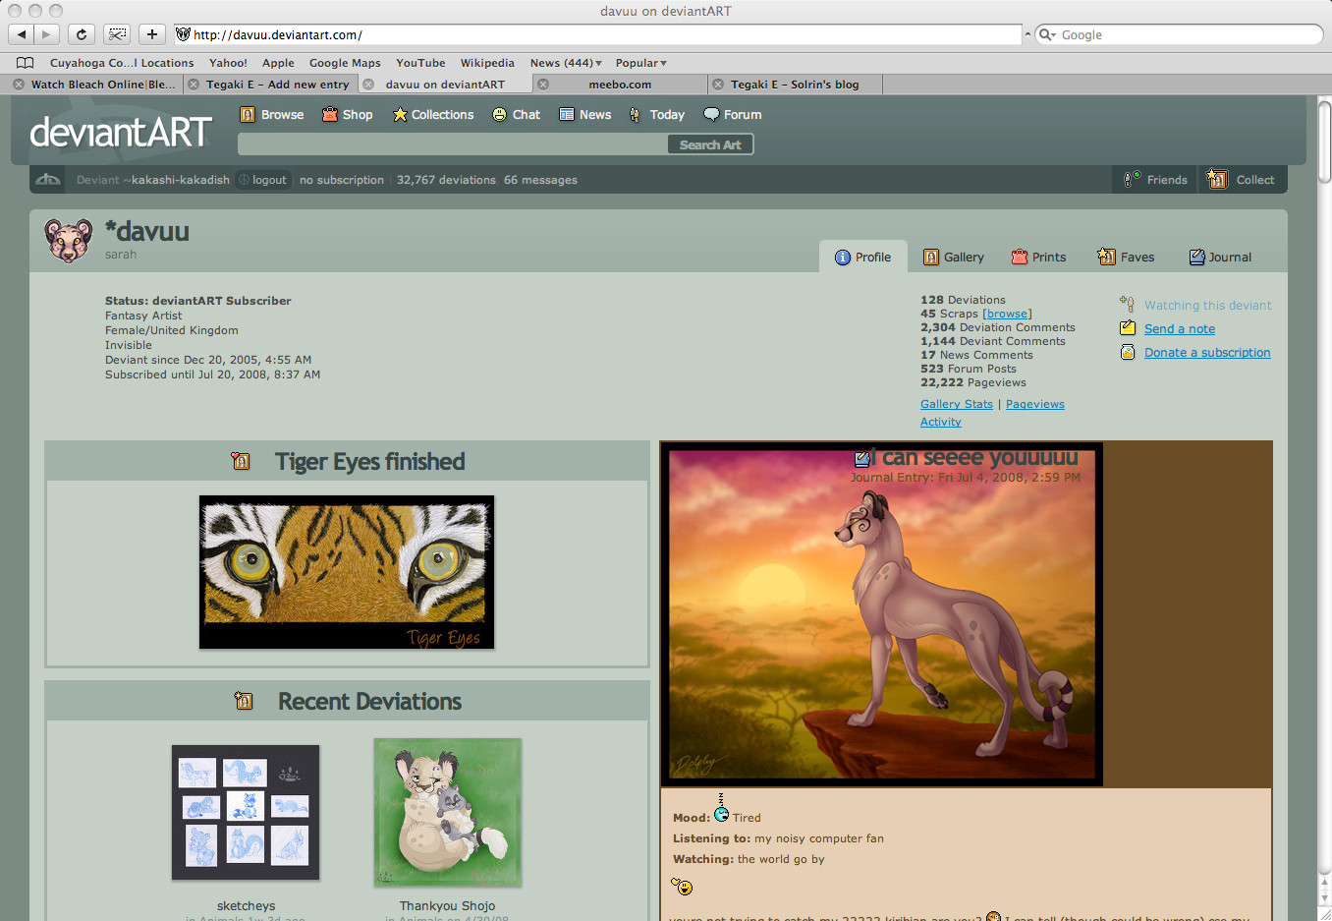Click the Donate a subscription icon
This screenshot has height=921, width=1332.
click(x=1128, y=352)
